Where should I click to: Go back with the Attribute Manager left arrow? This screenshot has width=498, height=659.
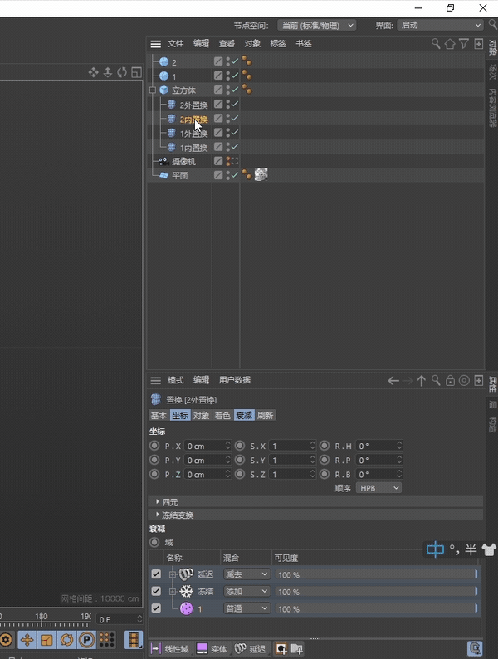point(393,381)
